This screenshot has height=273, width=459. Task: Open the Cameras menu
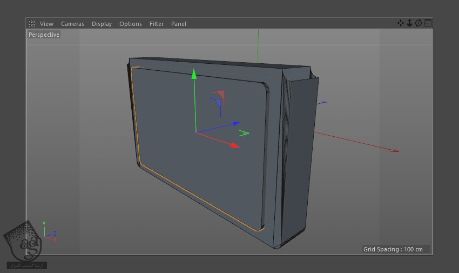(x=72, y=24)
